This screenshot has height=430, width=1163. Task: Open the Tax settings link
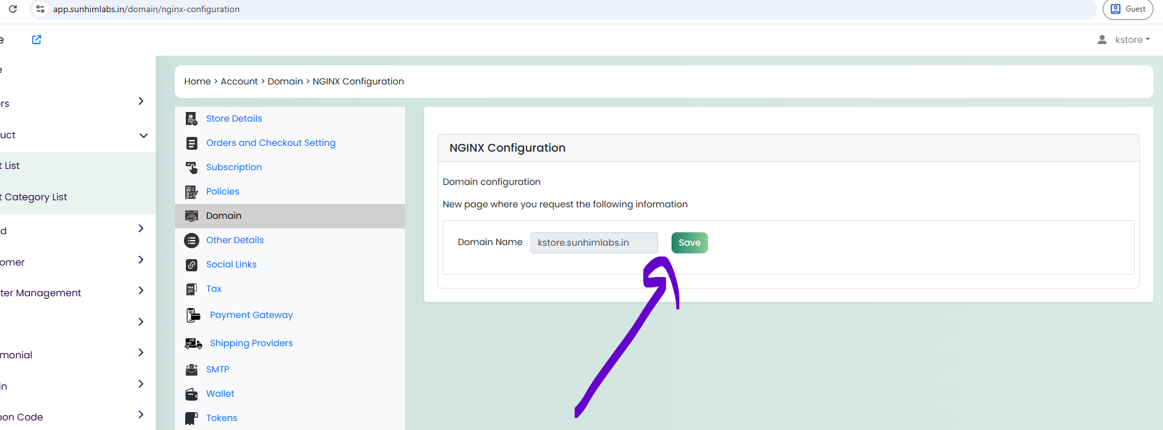(x=214, y=289)
